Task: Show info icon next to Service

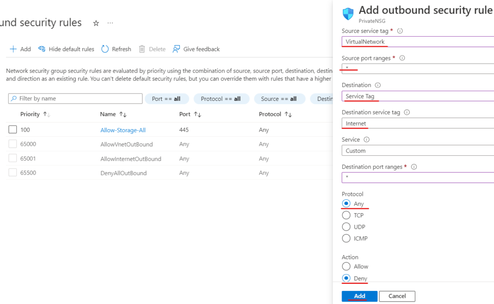Action: click(367, 139)
